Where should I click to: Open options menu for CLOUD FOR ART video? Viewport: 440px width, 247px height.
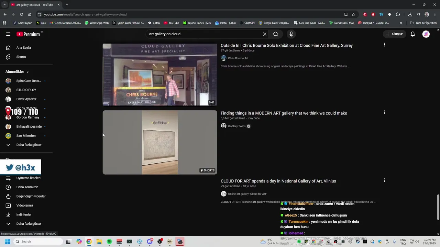coord(384,180)
